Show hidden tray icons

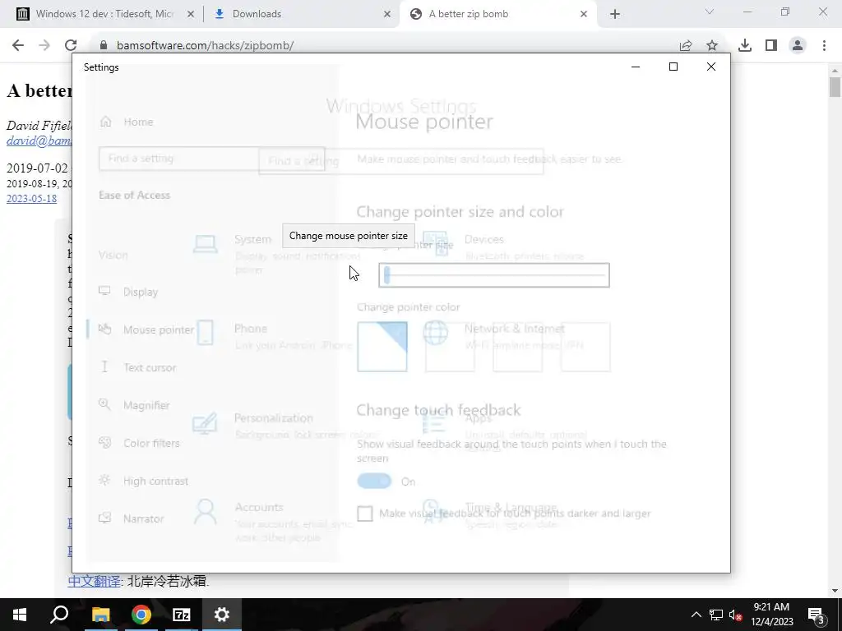click(x=696, y=615)
